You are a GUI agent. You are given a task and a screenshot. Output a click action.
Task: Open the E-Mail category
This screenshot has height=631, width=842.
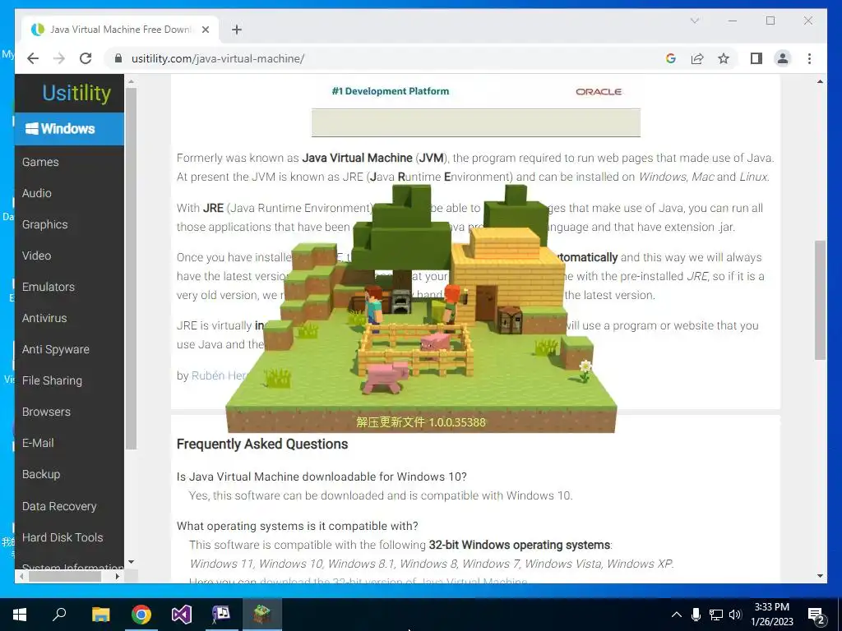38,443
